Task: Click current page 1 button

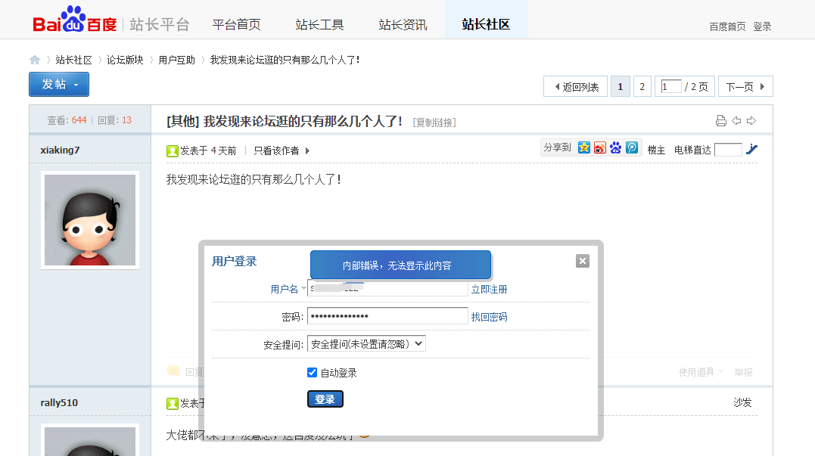Action: tap(620, 87)
